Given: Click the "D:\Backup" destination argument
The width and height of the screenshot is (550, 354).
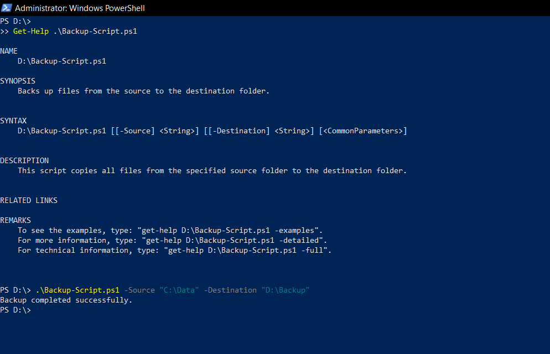Looking at the screenshot, I should 286,290.
